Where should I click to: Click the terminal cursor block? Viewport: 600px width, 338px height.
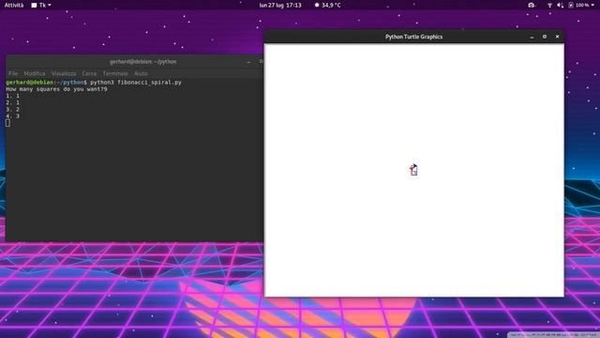[7, 123]
